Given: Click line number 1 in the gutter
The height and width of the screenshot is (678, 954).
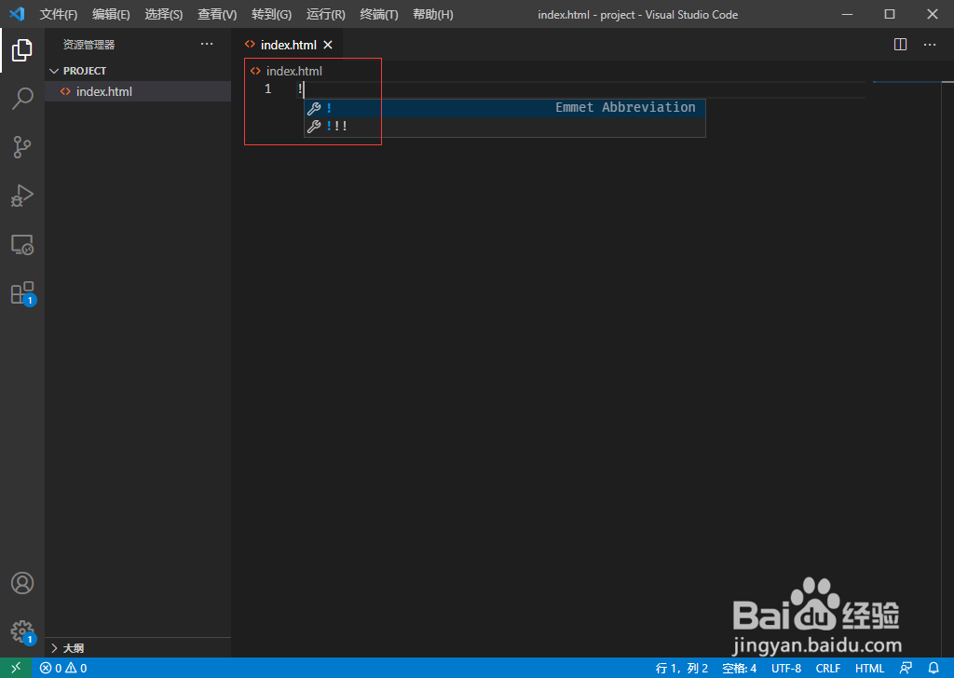Looking at the screenshot, I should pos(267,89).
